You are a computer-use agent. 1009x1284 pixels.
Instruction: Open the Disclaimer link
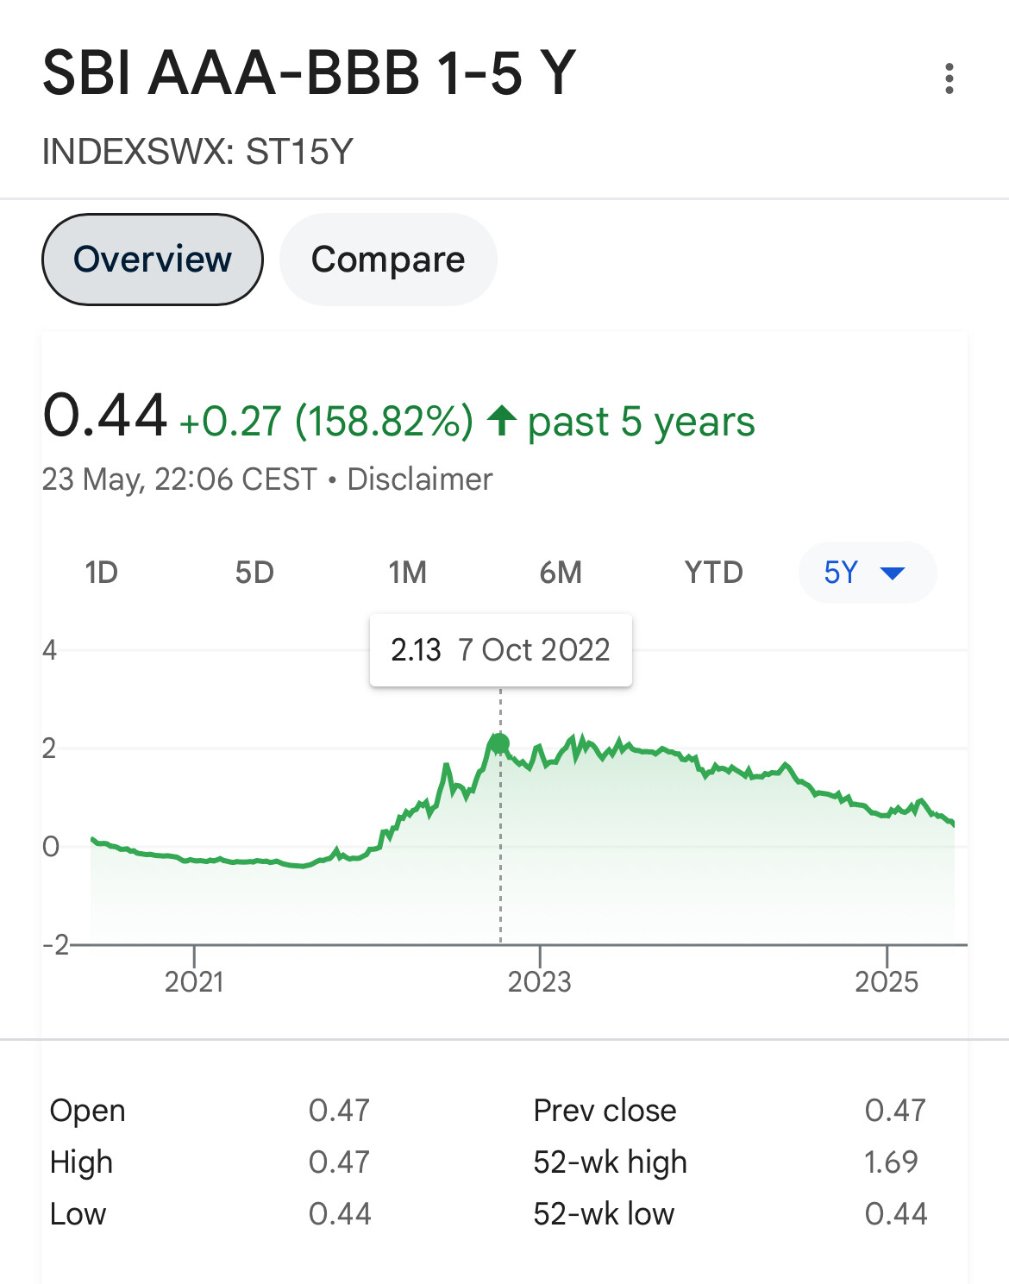tap(420, 479)
